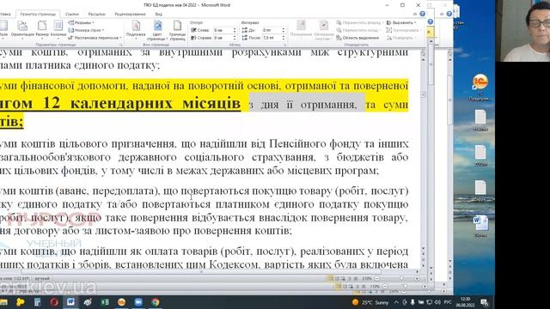Click the zoom out minus button
550x309 pixels.
click(377, 278)
